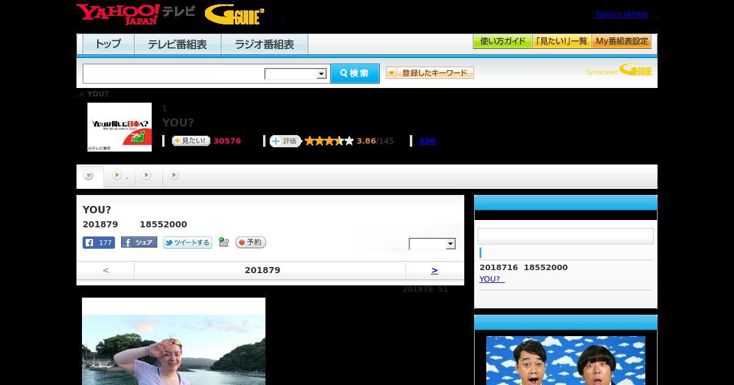The image size is (734, 385).
Task: Click the fourth gray arrow tab
Action: point(174,175)
